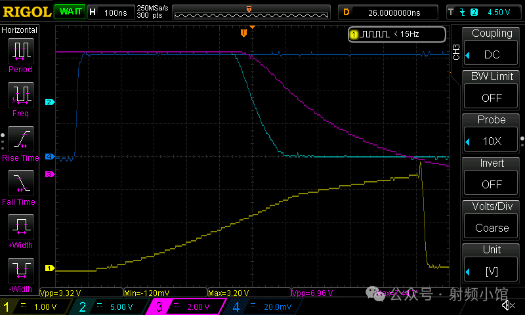Click the orange trigger position marker

[x=243, y=32]
